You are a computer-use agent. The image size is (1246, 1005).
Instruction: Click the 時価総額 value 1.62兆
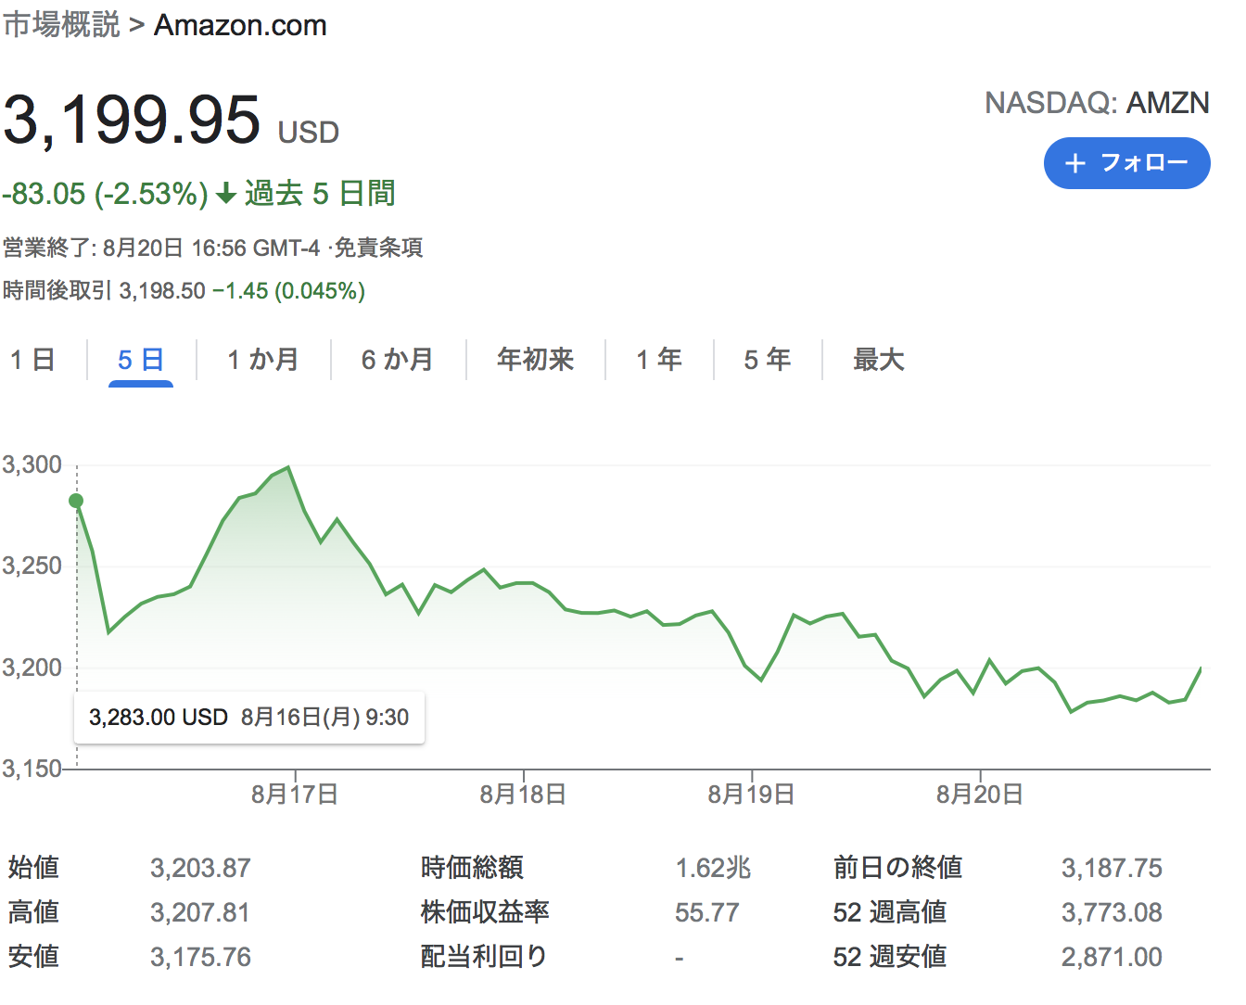point(713,869)
